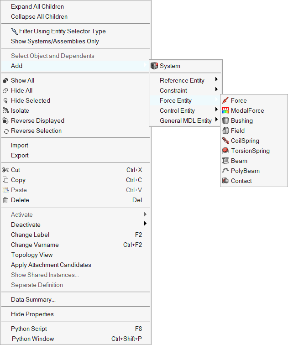Click Isolate visibility option

coord(20,110)
